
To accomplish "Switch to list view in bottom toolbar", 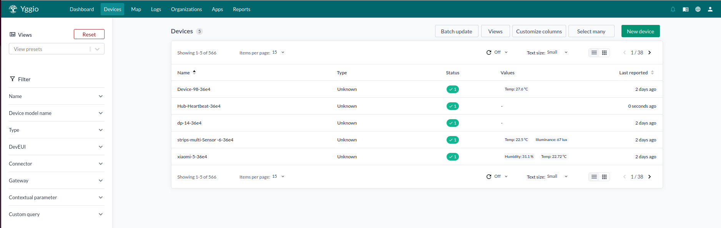I will point(594,177).
